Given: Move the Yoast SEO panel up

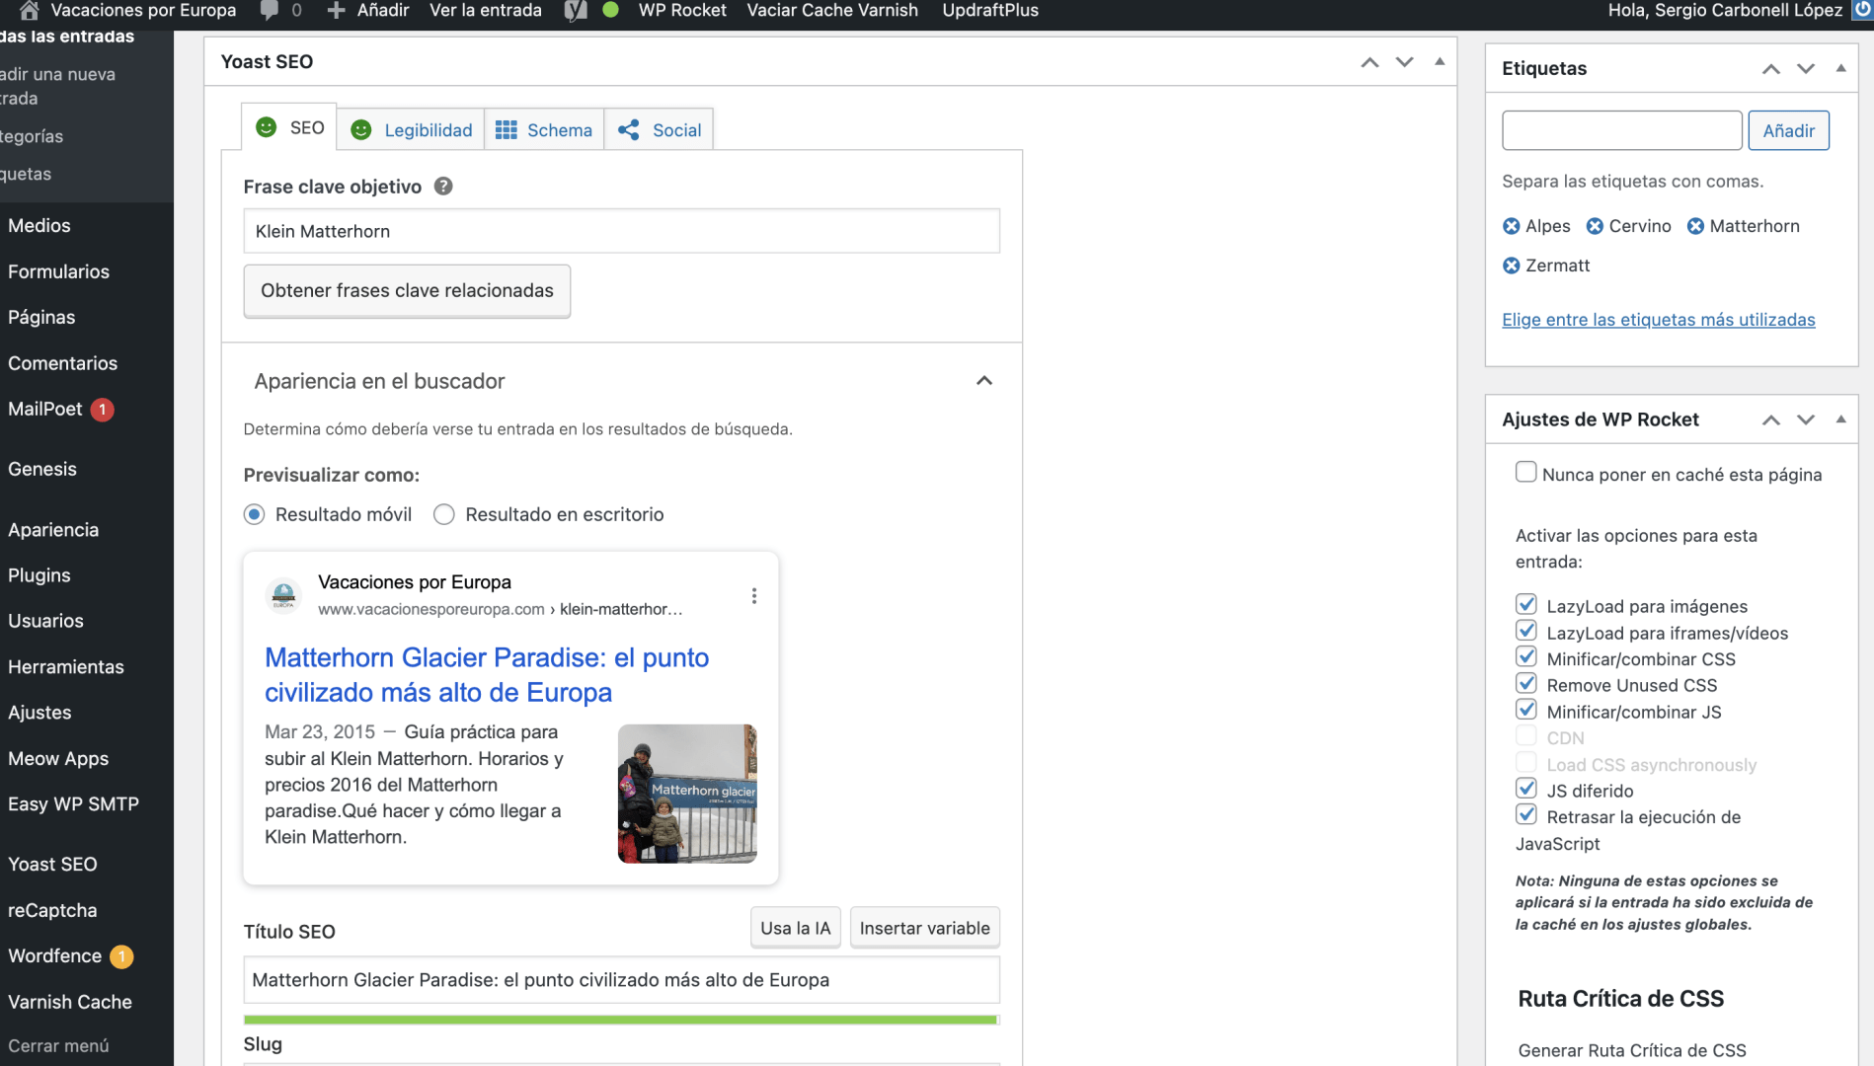Looking at the screenshot, I should click(1369, 62).
